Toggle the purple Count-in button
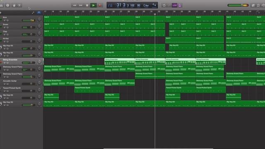Viewport: 265px width, 149px height. point(174,5)
